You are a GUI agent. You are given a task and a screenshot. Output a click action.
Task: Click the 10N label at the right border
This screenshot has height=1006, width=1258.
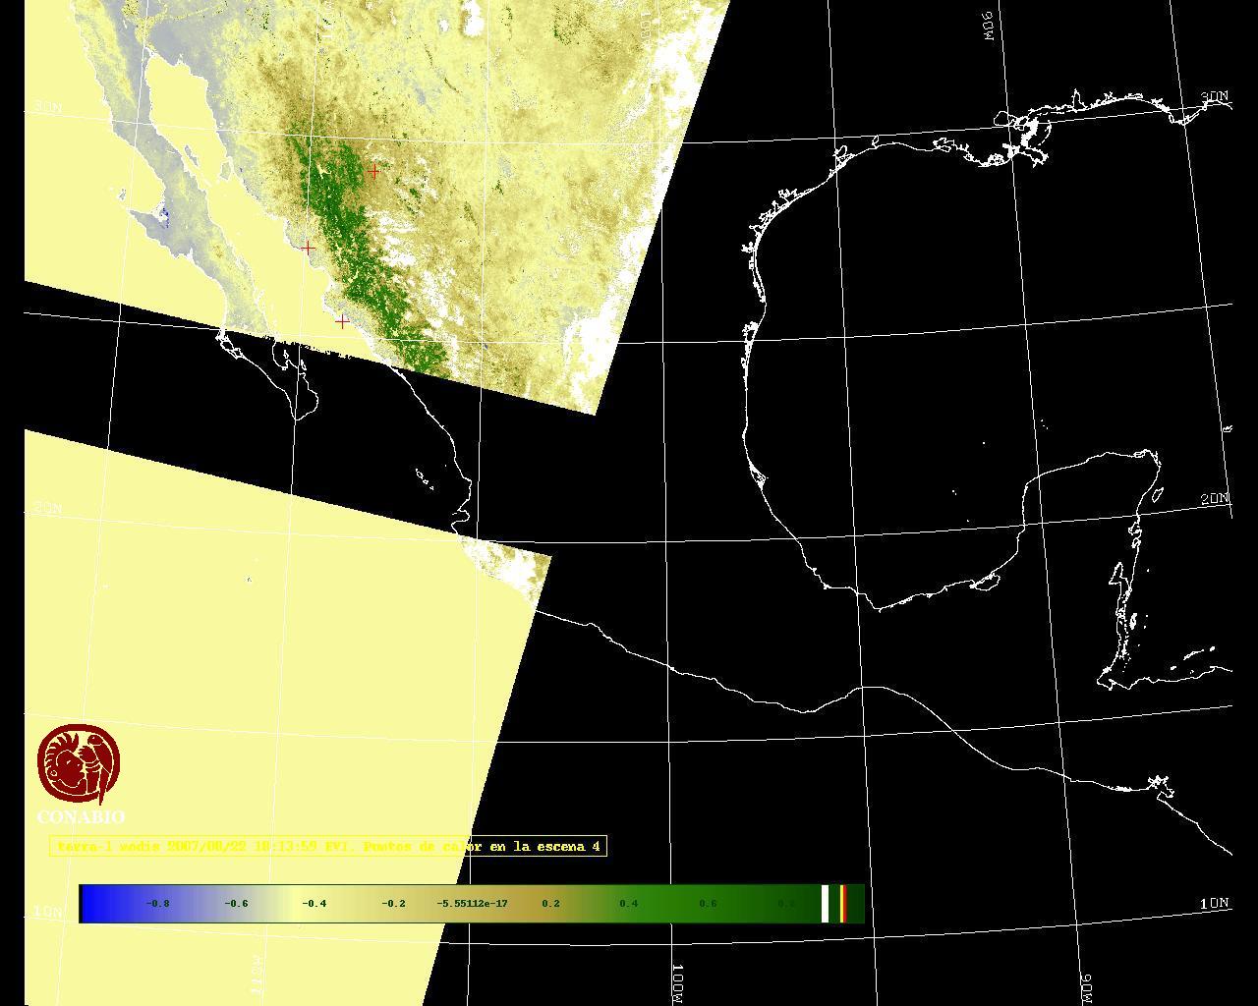(x=1215, y=903)
